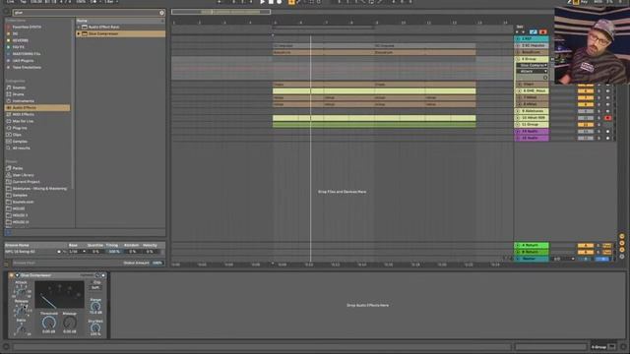Select the UAD Plugins collection
Viewport: 630px width, 354px height.
[x=23, y=61]
